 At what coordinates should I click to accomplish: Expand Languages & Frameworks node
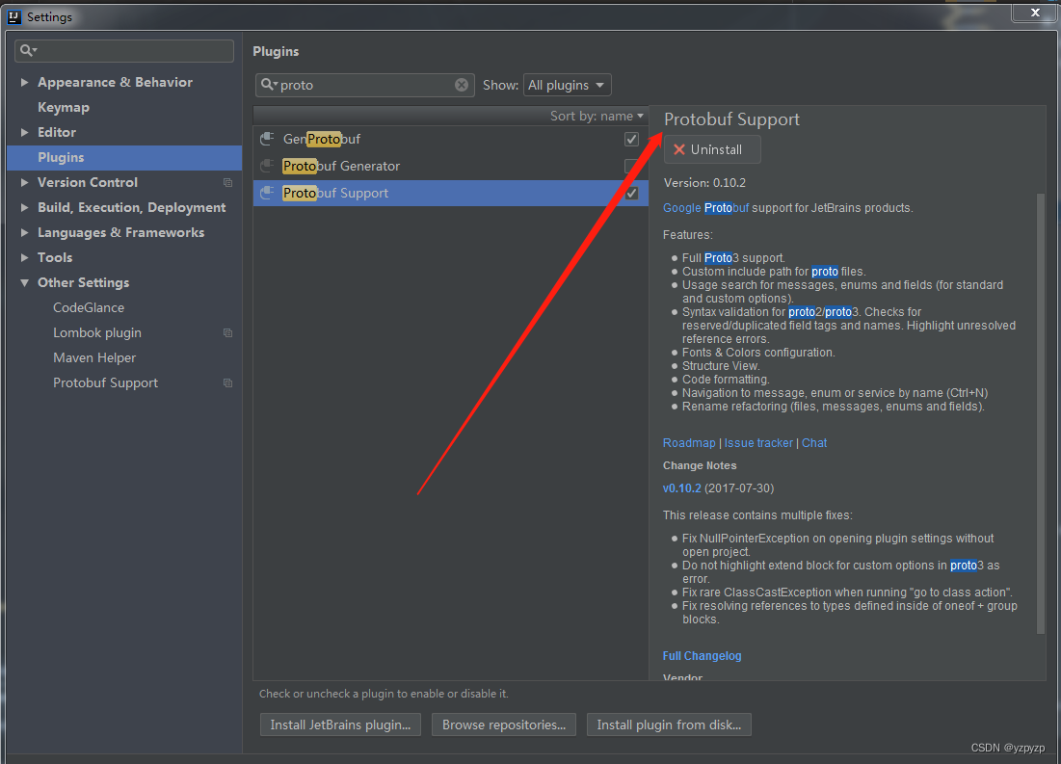24,232
